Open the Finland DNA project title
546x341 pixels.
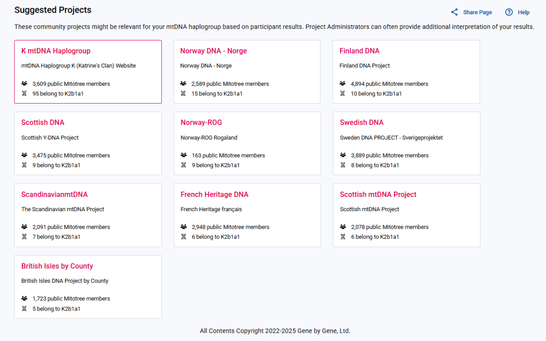pyautogui.click(x=359, y=51)
